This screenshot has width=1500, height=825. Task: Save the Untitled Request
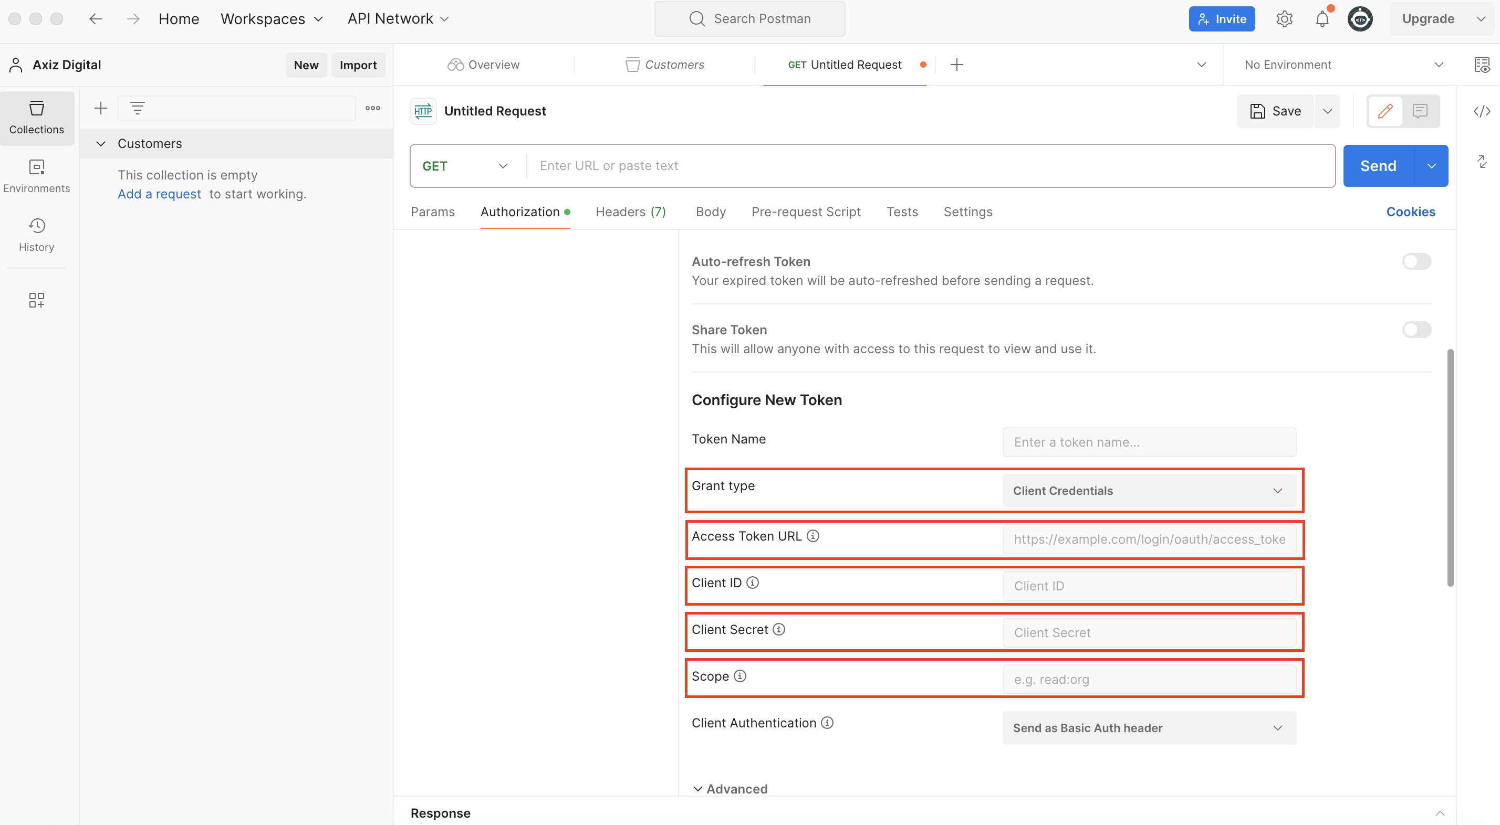(x=1275, y=111)
